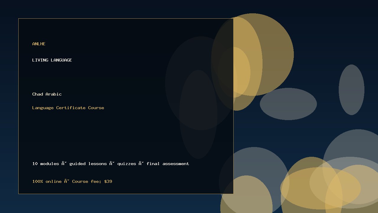
Task: Click the ANLHE brand text
Action: click(x=39, y=44)
